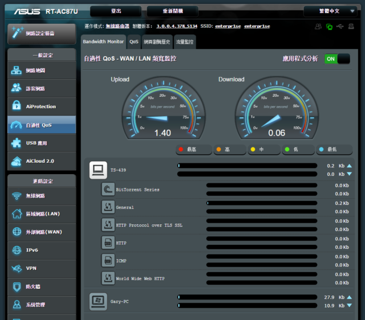Click the first enterprise SSID link
The height and width of the screenshot is (320, 365).
pos(228,26)
